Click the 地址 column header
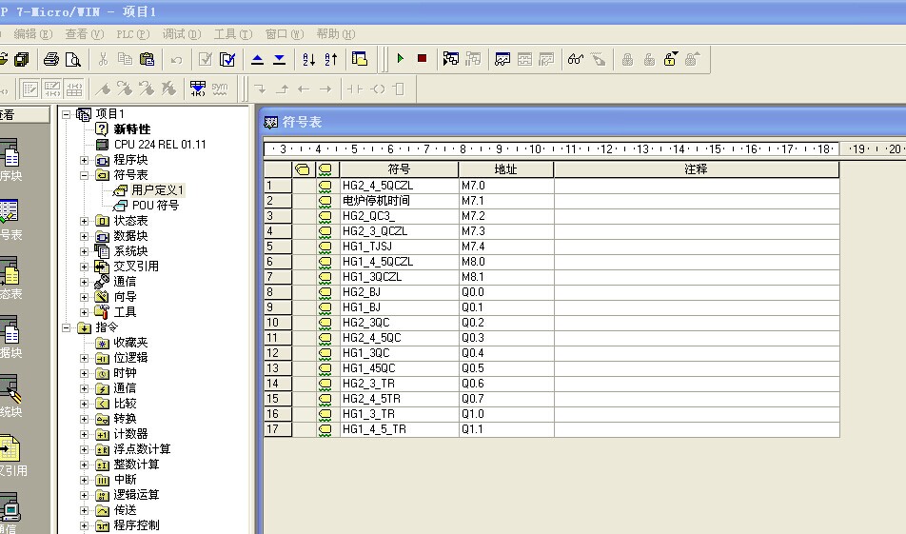The height and width of the screenshot is (534, 906). [x=505, y=169]
